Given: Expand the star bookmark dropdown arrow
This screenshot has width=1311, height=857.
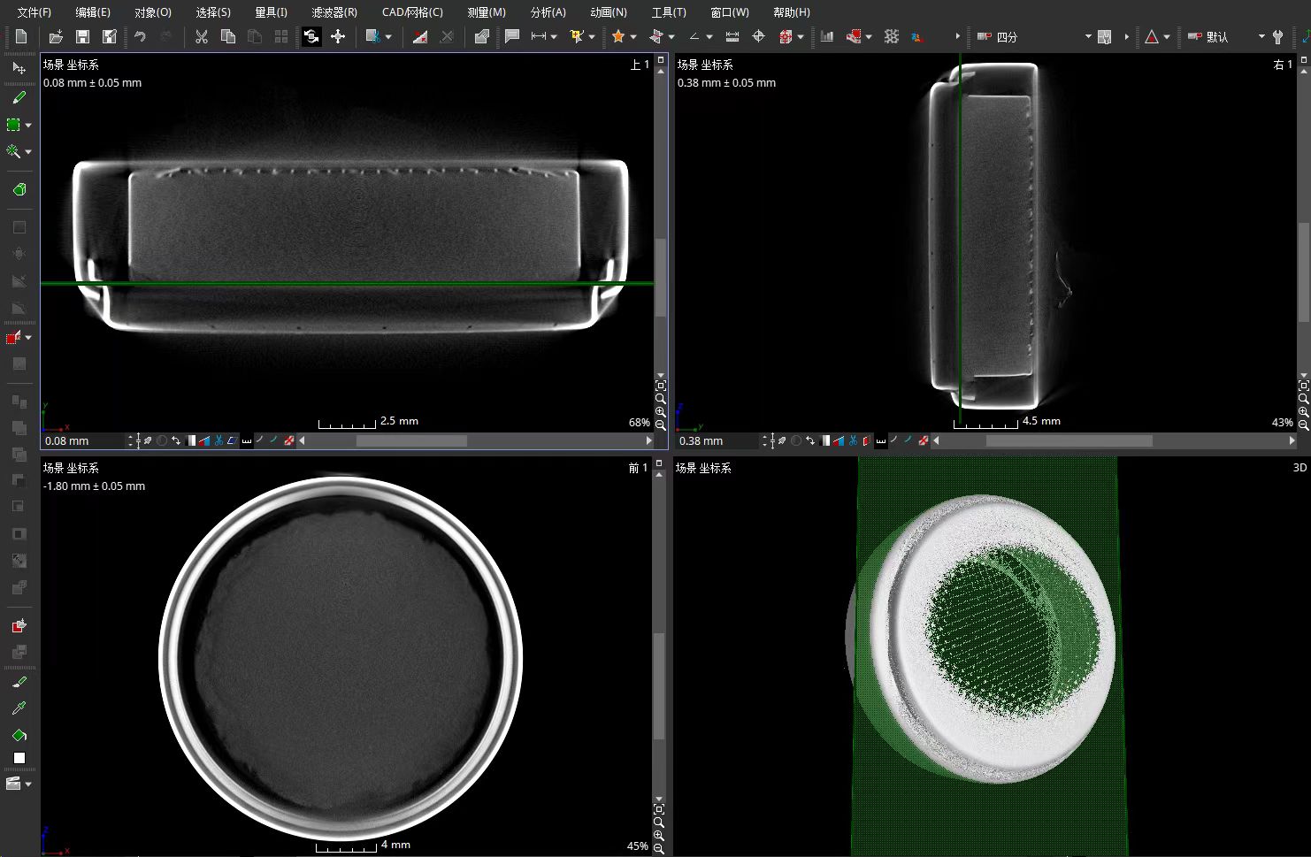Looking at the screenshot, I should coord(633,37).
